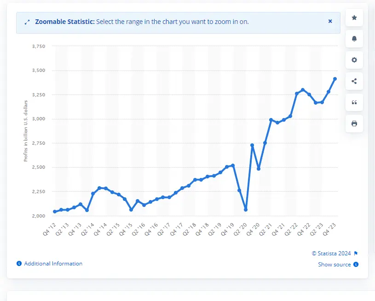The image size is (375, 301).
Task: Click the zoom arrows icon in banner
Action: pyautogui.click(x=27, y=22)
